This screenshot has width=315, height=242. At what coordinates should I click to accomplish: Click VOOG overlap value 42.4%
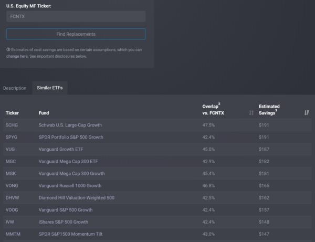pos(208,210)
